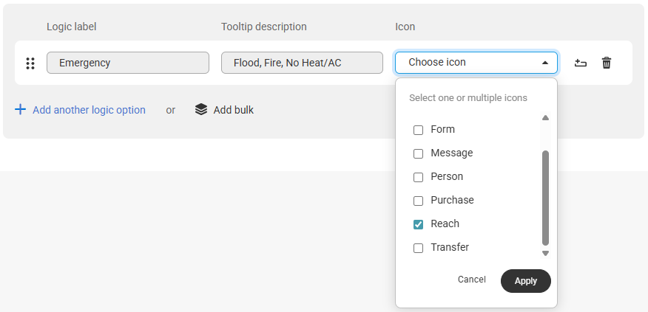Check the Message icon option

(418, 153)
